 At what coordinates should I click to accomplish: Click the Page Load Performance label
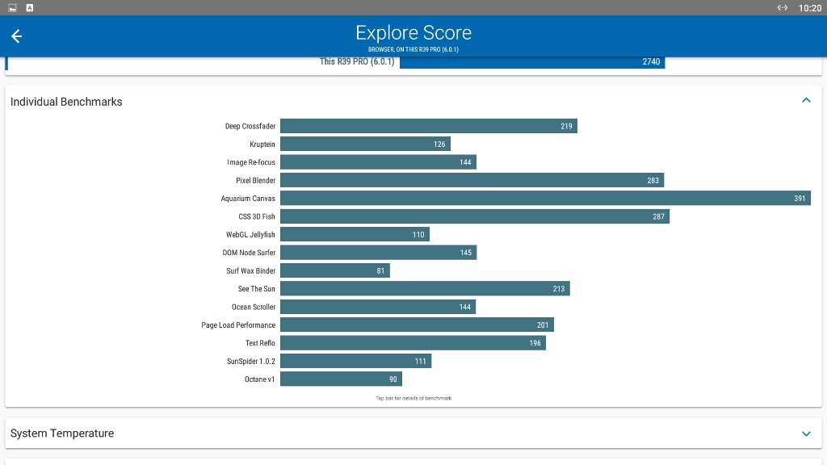click(238, 325)
